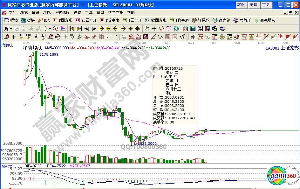Click the 客服 button in title bar
This screenshot has width=300, height=189.
tap(241, 5)
